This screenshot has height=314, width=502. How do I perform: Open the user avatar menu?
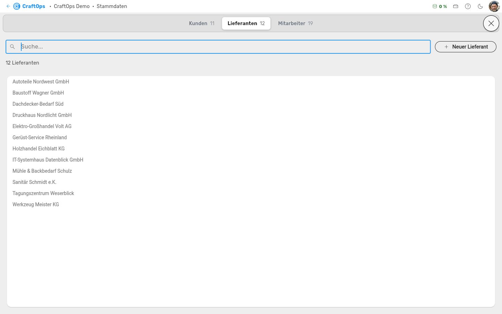coord(494,6)
